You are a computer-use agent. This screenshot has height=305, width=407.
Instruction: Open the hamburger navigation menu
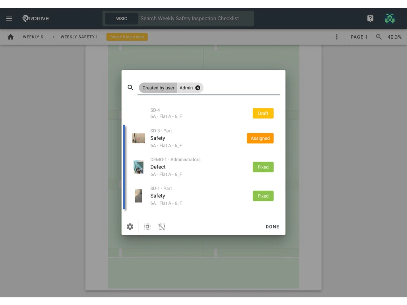pyautogui.click(x=9, y=18)
